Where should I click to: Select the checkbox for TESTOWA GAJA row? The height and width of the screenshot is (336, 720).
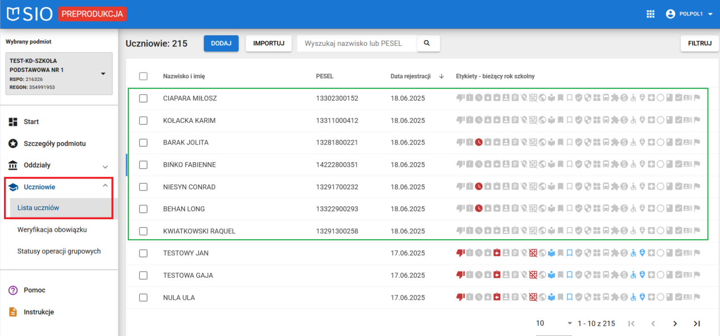click(143, 275)
